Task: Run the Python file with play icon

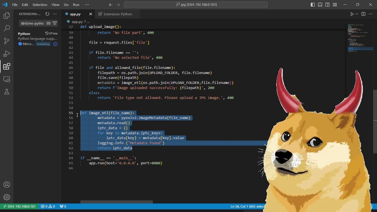Action: [352, 14]
